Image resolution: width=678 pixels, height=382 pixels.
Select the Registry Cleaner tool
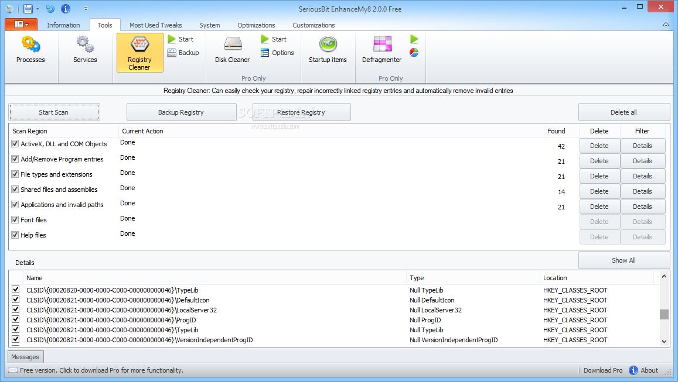pyautogui.click(x=139, y=53)
